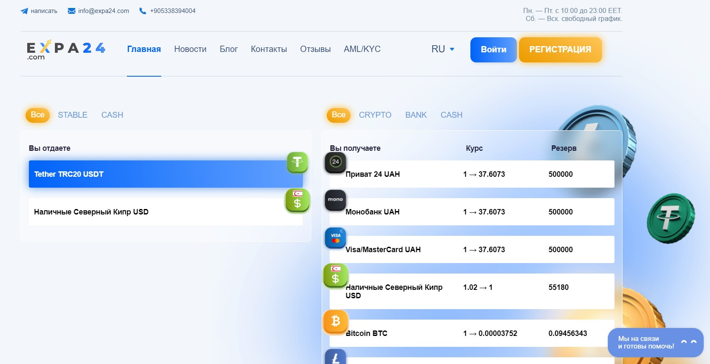Select Наличные Северный Кипр USD to give
The width and height of the screenshot is (710, 364).
point(166,212)
